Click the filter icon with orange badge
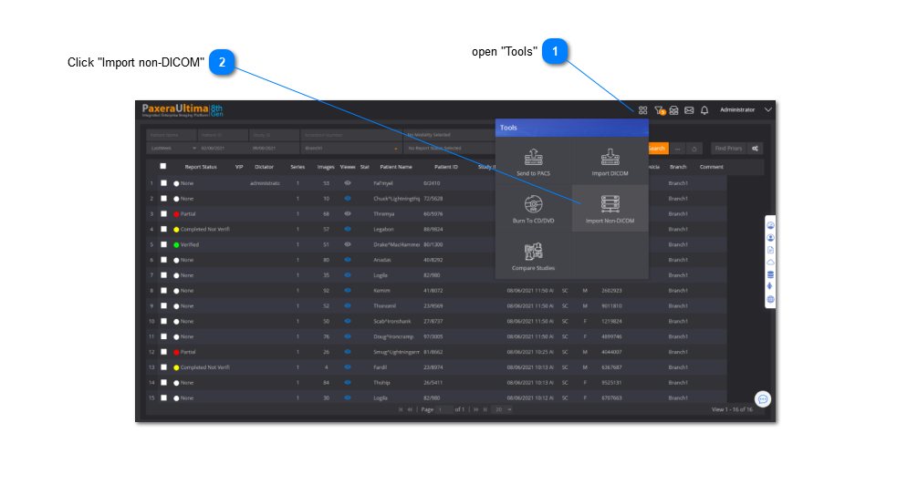Screen dimensions: 918x485 659,110
